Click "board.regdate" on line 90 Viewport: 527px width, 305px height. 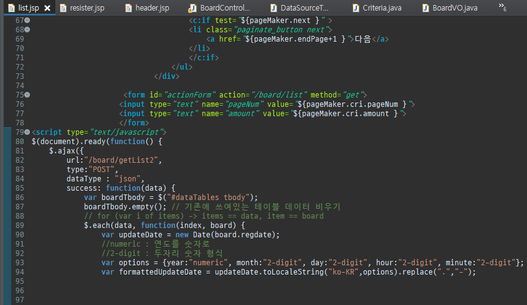coord(243,235)
